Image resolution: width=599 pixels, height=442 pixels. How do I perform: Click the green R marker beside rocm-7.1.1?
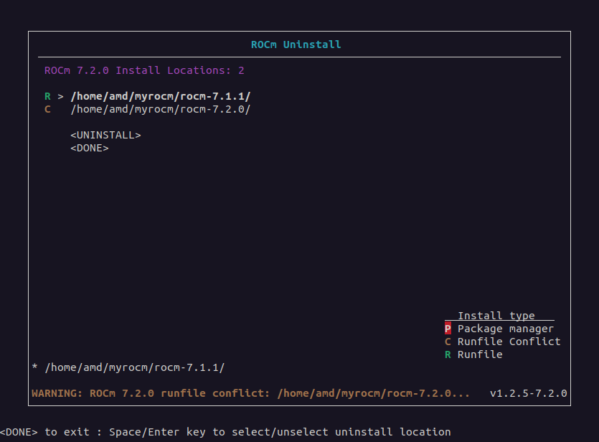coord(47,96)
